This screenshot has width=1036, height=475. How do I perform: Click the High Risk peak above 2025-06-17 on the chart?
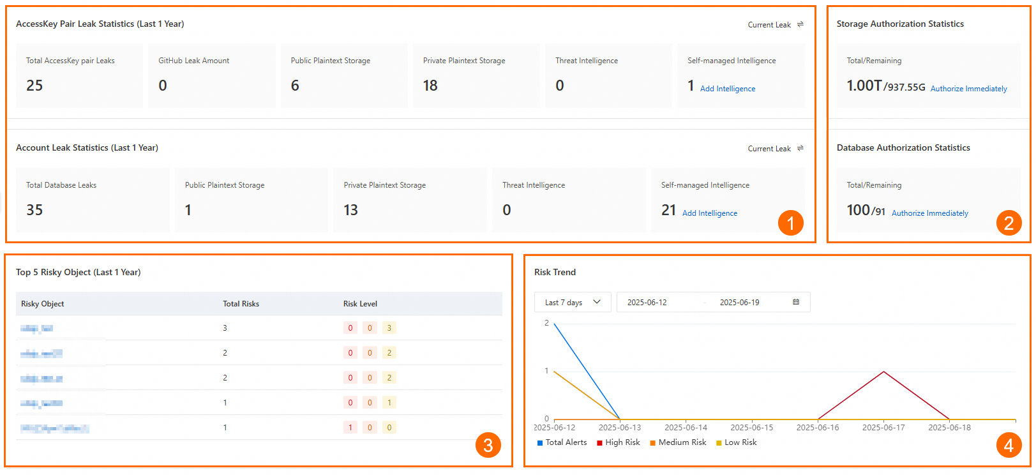point(883,372)
